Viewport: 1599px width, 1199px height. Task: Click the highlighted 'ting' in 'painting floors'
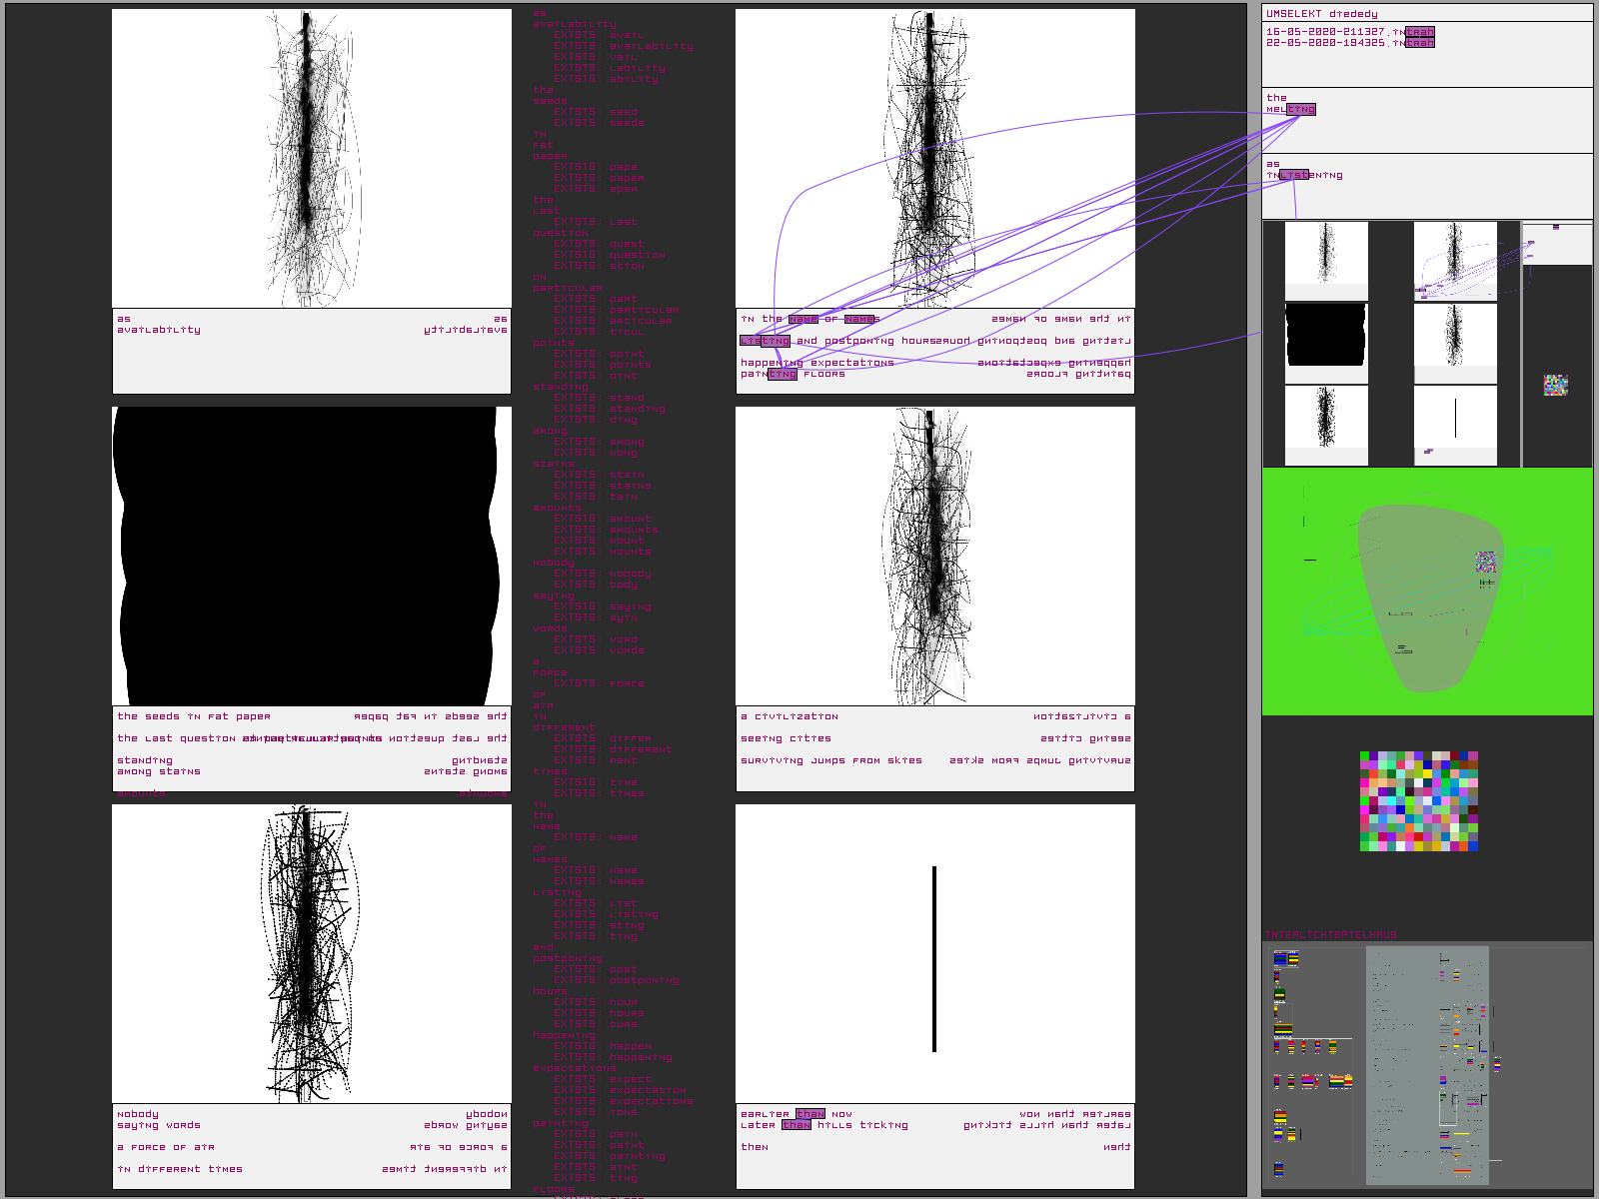tap(782, 375)
